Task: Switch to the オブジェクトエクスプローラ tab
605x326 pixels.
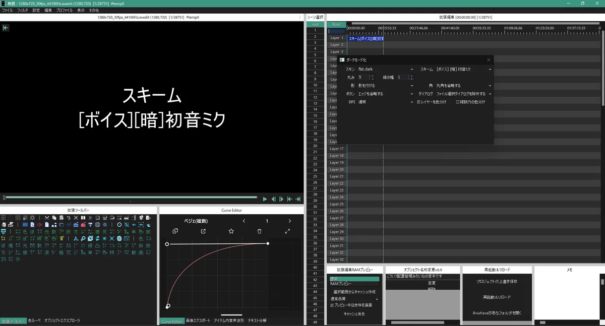Action: pos(62,320)
